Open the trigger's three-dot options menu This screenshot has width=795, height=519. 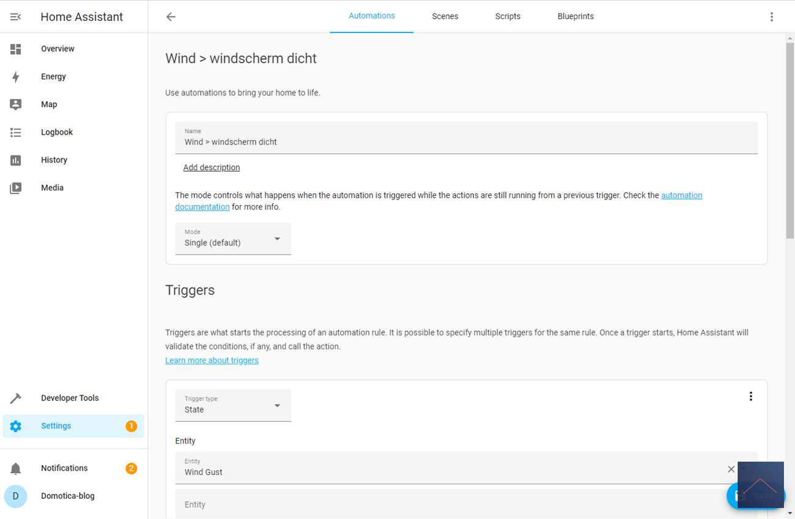click(x=751, y=397)
